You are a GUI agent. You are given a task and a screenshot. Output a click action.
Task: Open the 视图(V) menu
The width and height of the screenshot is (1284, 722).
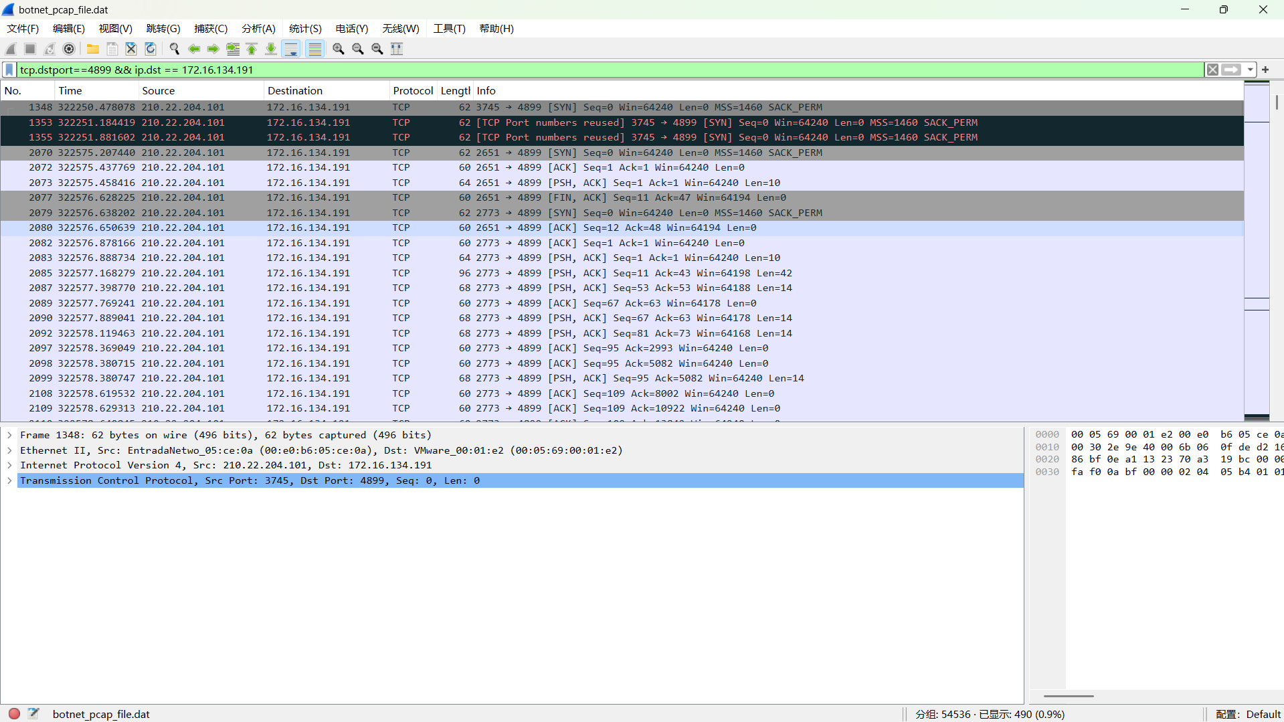coord(116,29)
